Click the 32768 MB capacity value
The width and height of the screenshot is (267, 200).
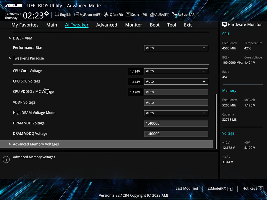coord(229,120)
